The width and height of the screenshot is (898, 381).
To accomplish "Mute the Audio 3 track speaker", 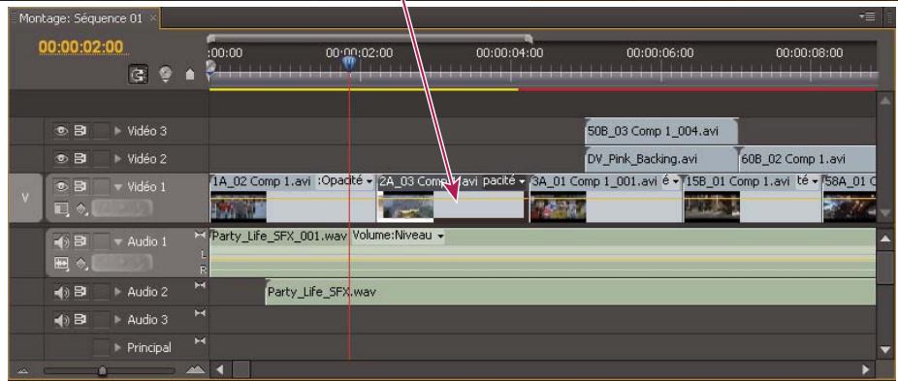I will [61, 320].
